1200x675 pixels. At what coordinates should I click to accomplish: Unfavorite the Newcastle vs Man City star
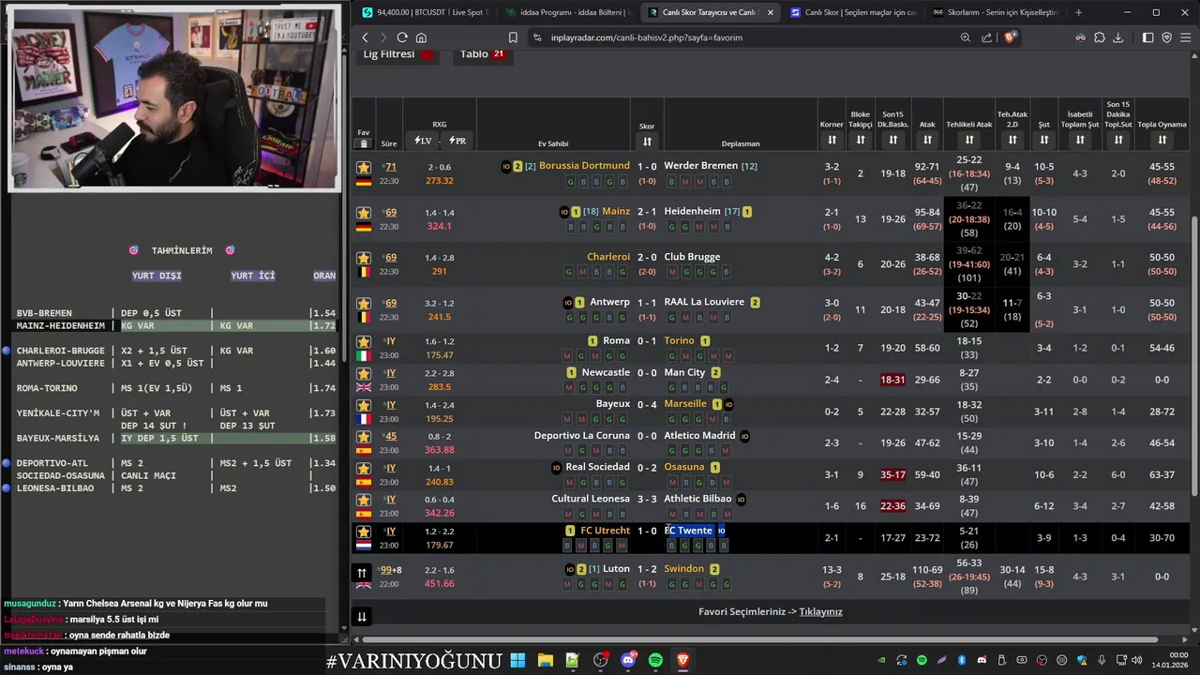pyautogui.click(x=364, y=374)
